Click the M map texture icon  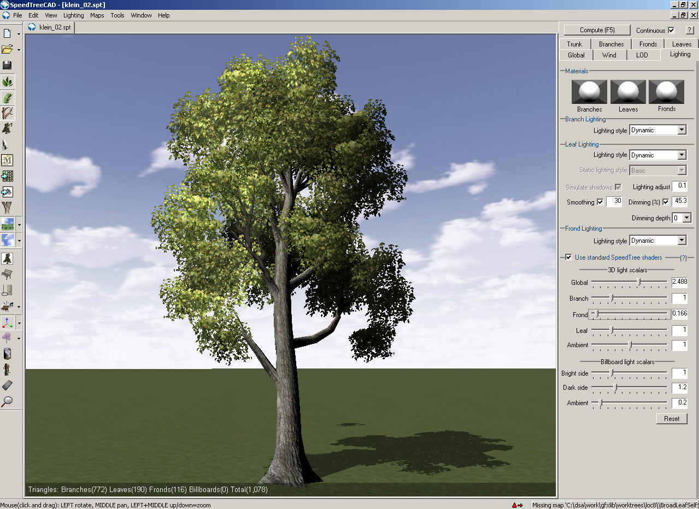[x=7, y=160]
